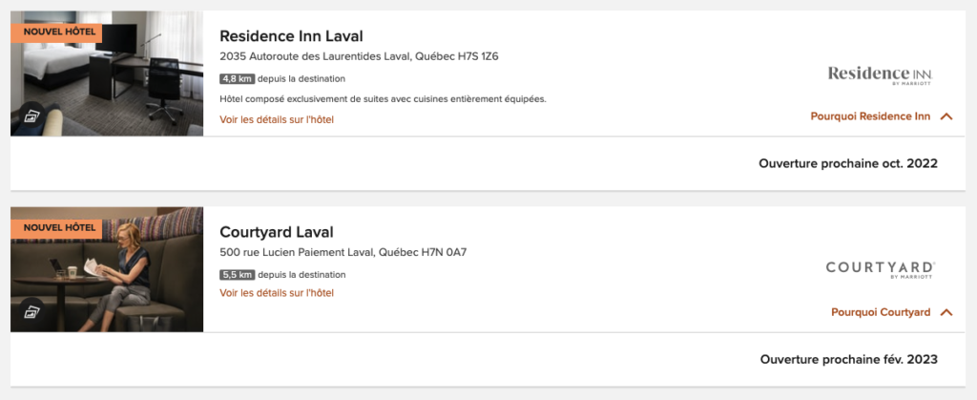This screenshot has width=977, height=400.
Task: View hotel details for Residence Inn Laval
Action: point(277,119)
